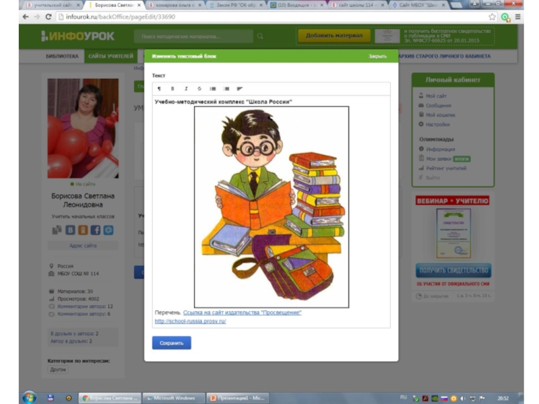Open Архив старого личного кабинета menu item
This screenshot has width=539, height=404.
coord(444,56)
